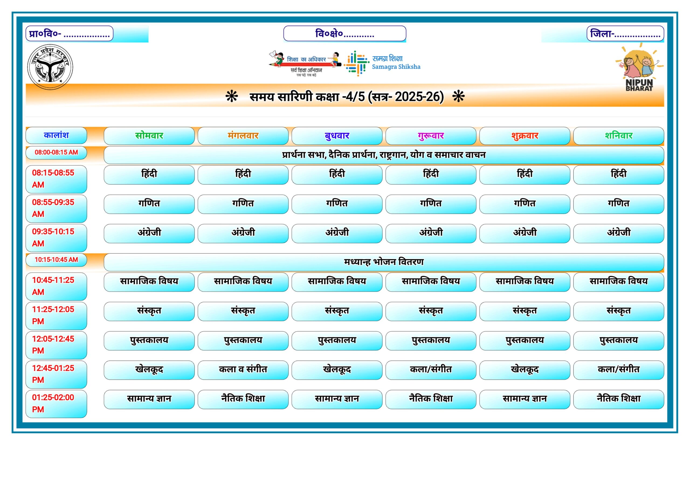Click the asterisk symbol right of the title
The height and width of the screenshot is (488, 690).
pos(458,97)
